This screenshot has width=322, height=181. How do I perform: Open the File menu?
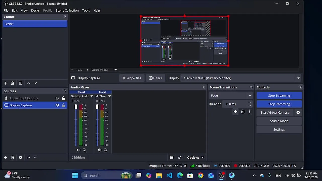click(6, 11)
